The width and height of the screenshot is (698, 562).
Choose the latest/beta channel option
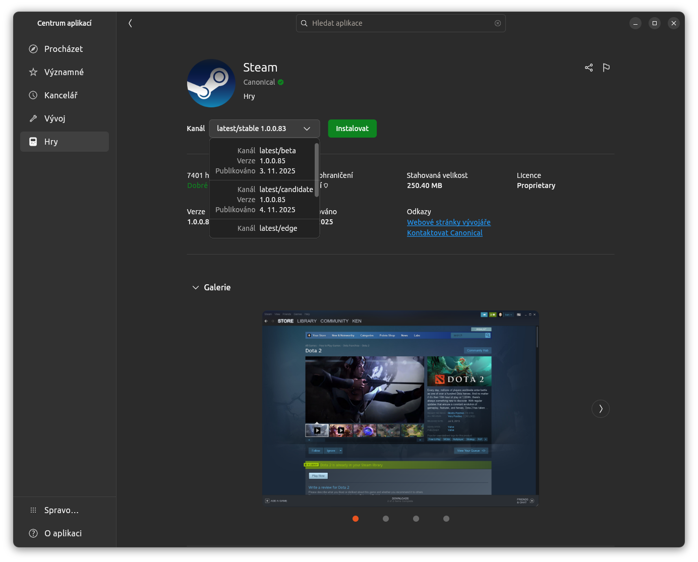click(x=262, y=161)
